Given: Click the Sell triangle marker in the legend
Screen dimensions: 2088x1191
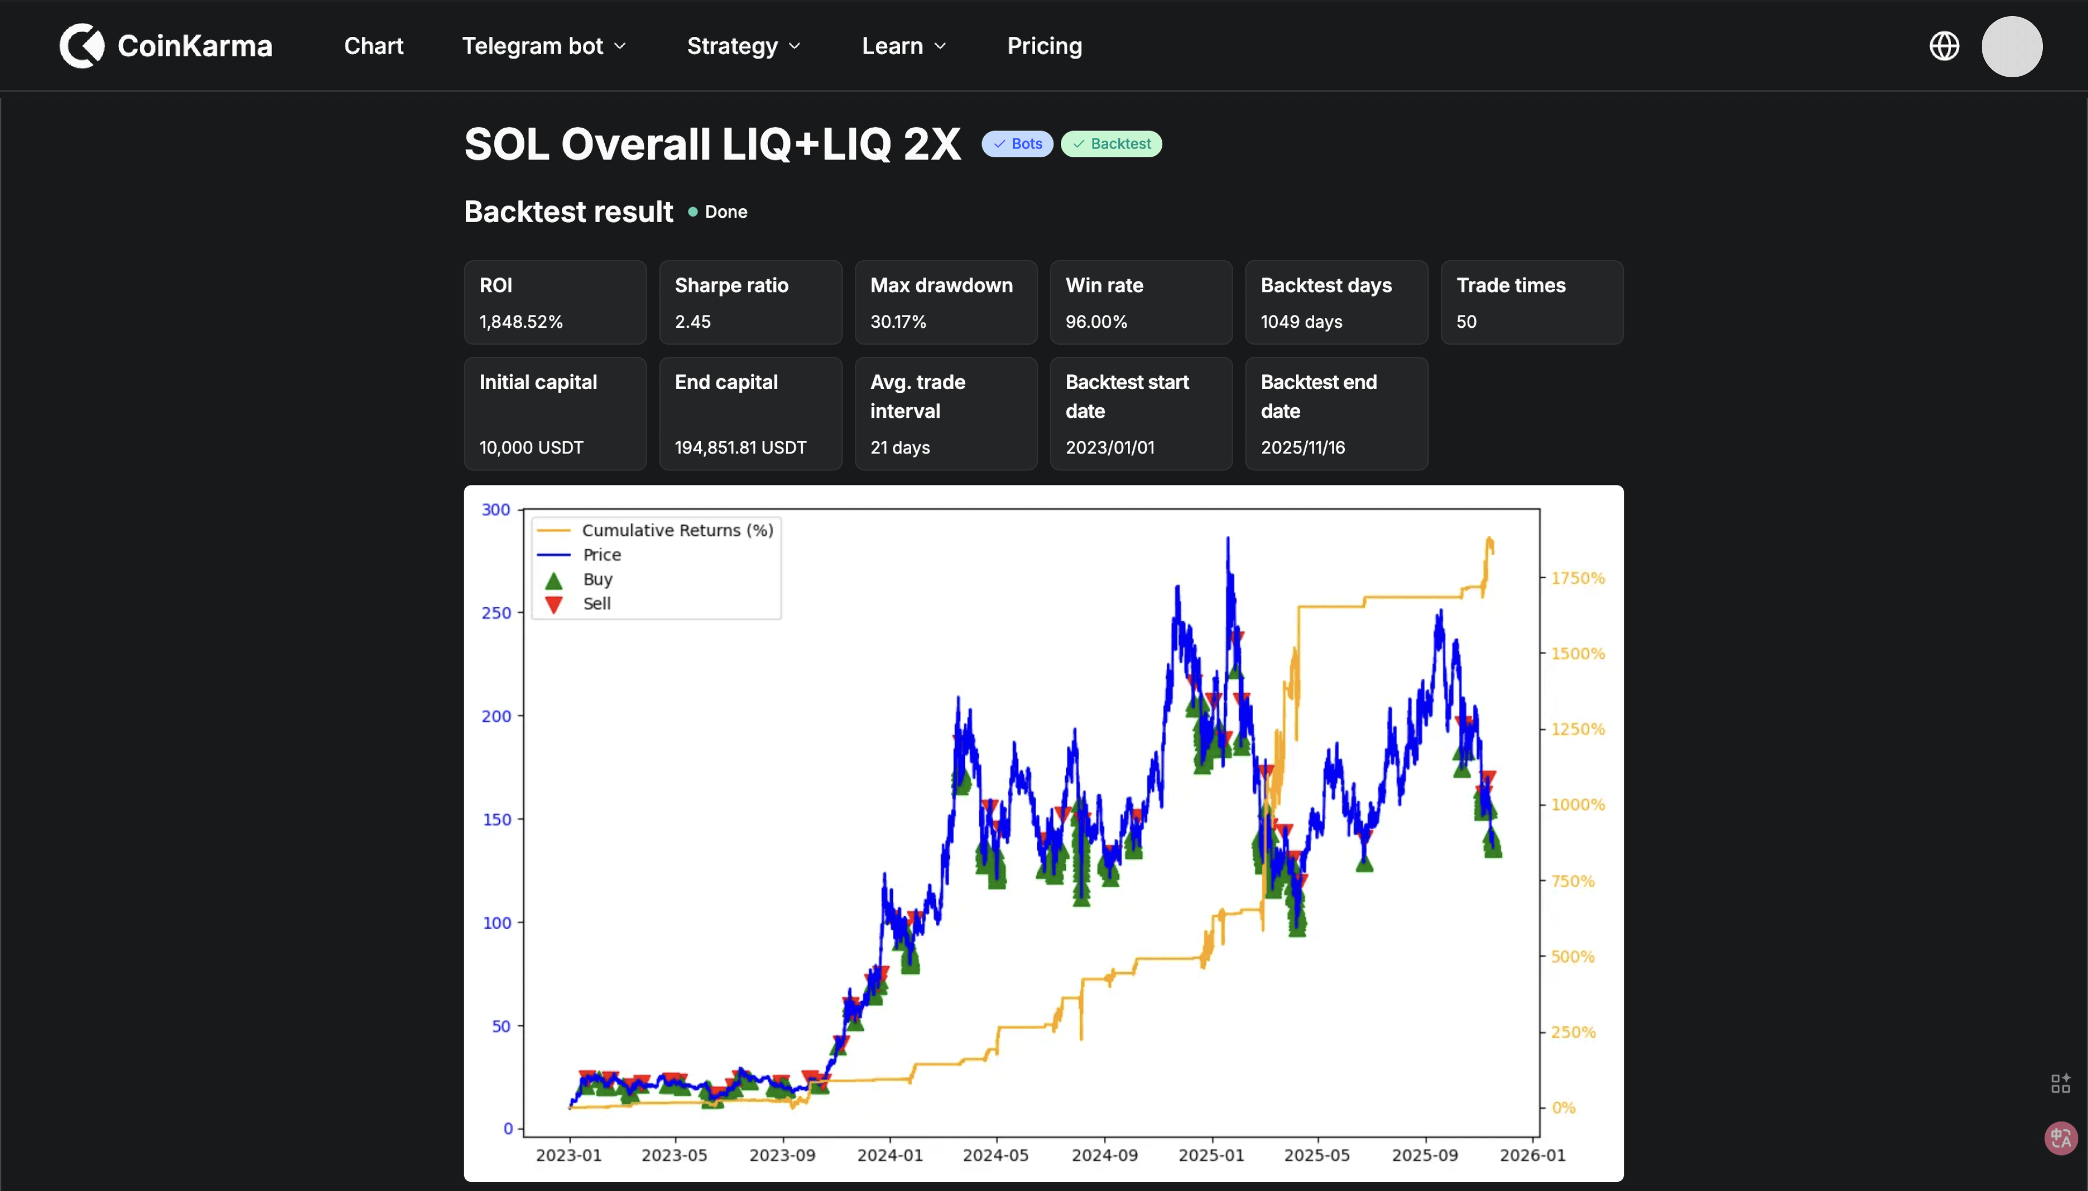Looking at the screenshot, I should pyautogui.click(x=555, y=604).
